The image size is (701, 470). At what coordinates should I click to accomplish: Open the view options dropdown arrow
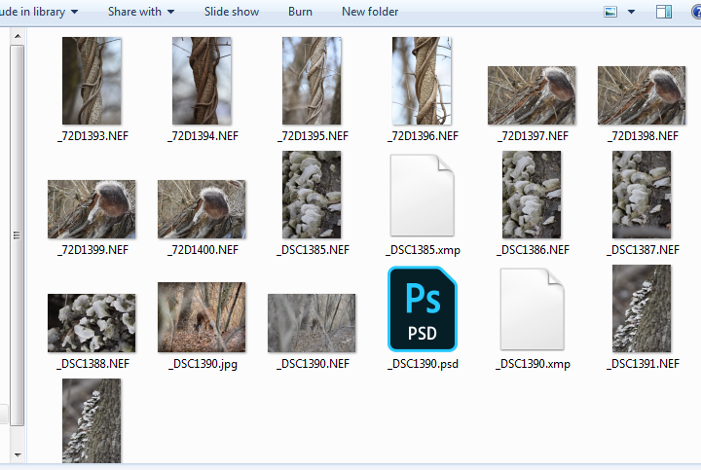point(631,12)
